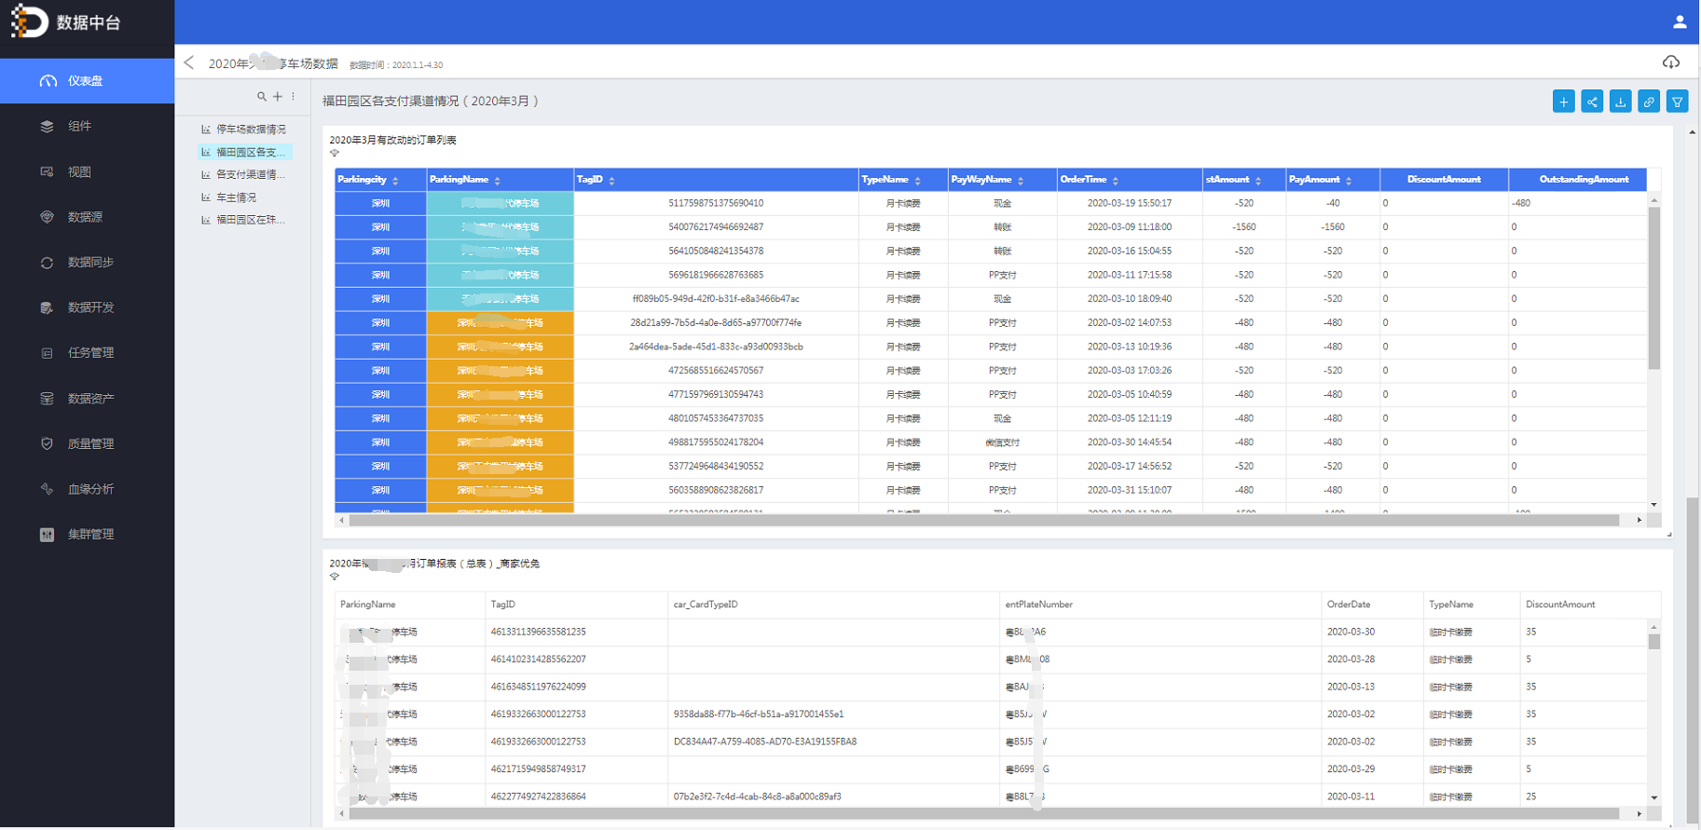Click the top table's vertical scrollbar thumb
This screenshot has height=830, width=1701.
click(x=1654, y=289)
